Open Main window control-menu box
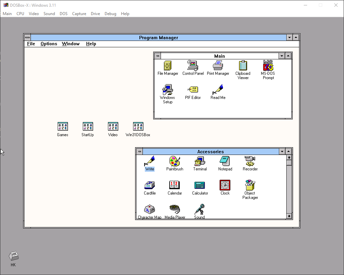 coord(158,56)
